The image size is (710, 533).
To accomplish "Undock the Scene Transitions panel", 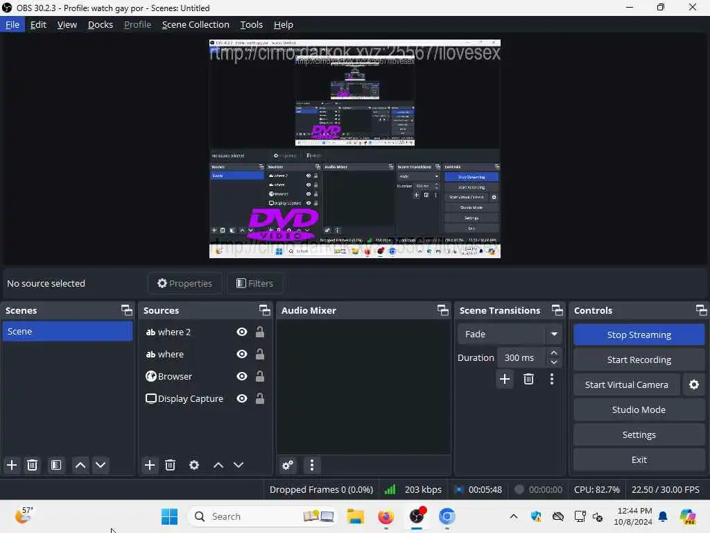I will tap(557, 310).
